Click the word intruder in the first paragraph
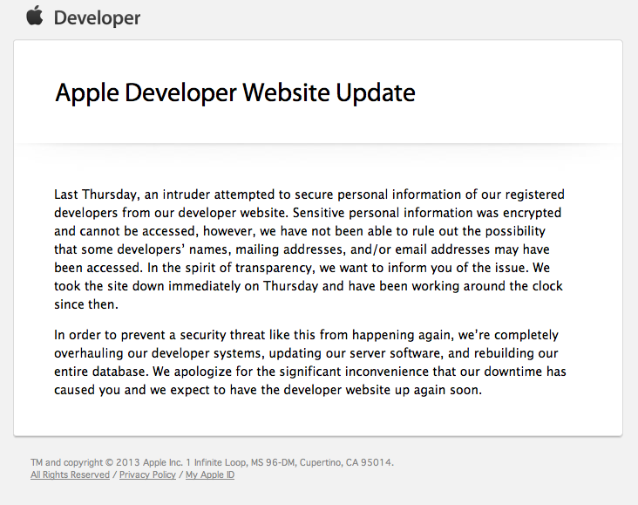This screenshot has width=638, height=505. pyautogui.click(x=187, y=194)
